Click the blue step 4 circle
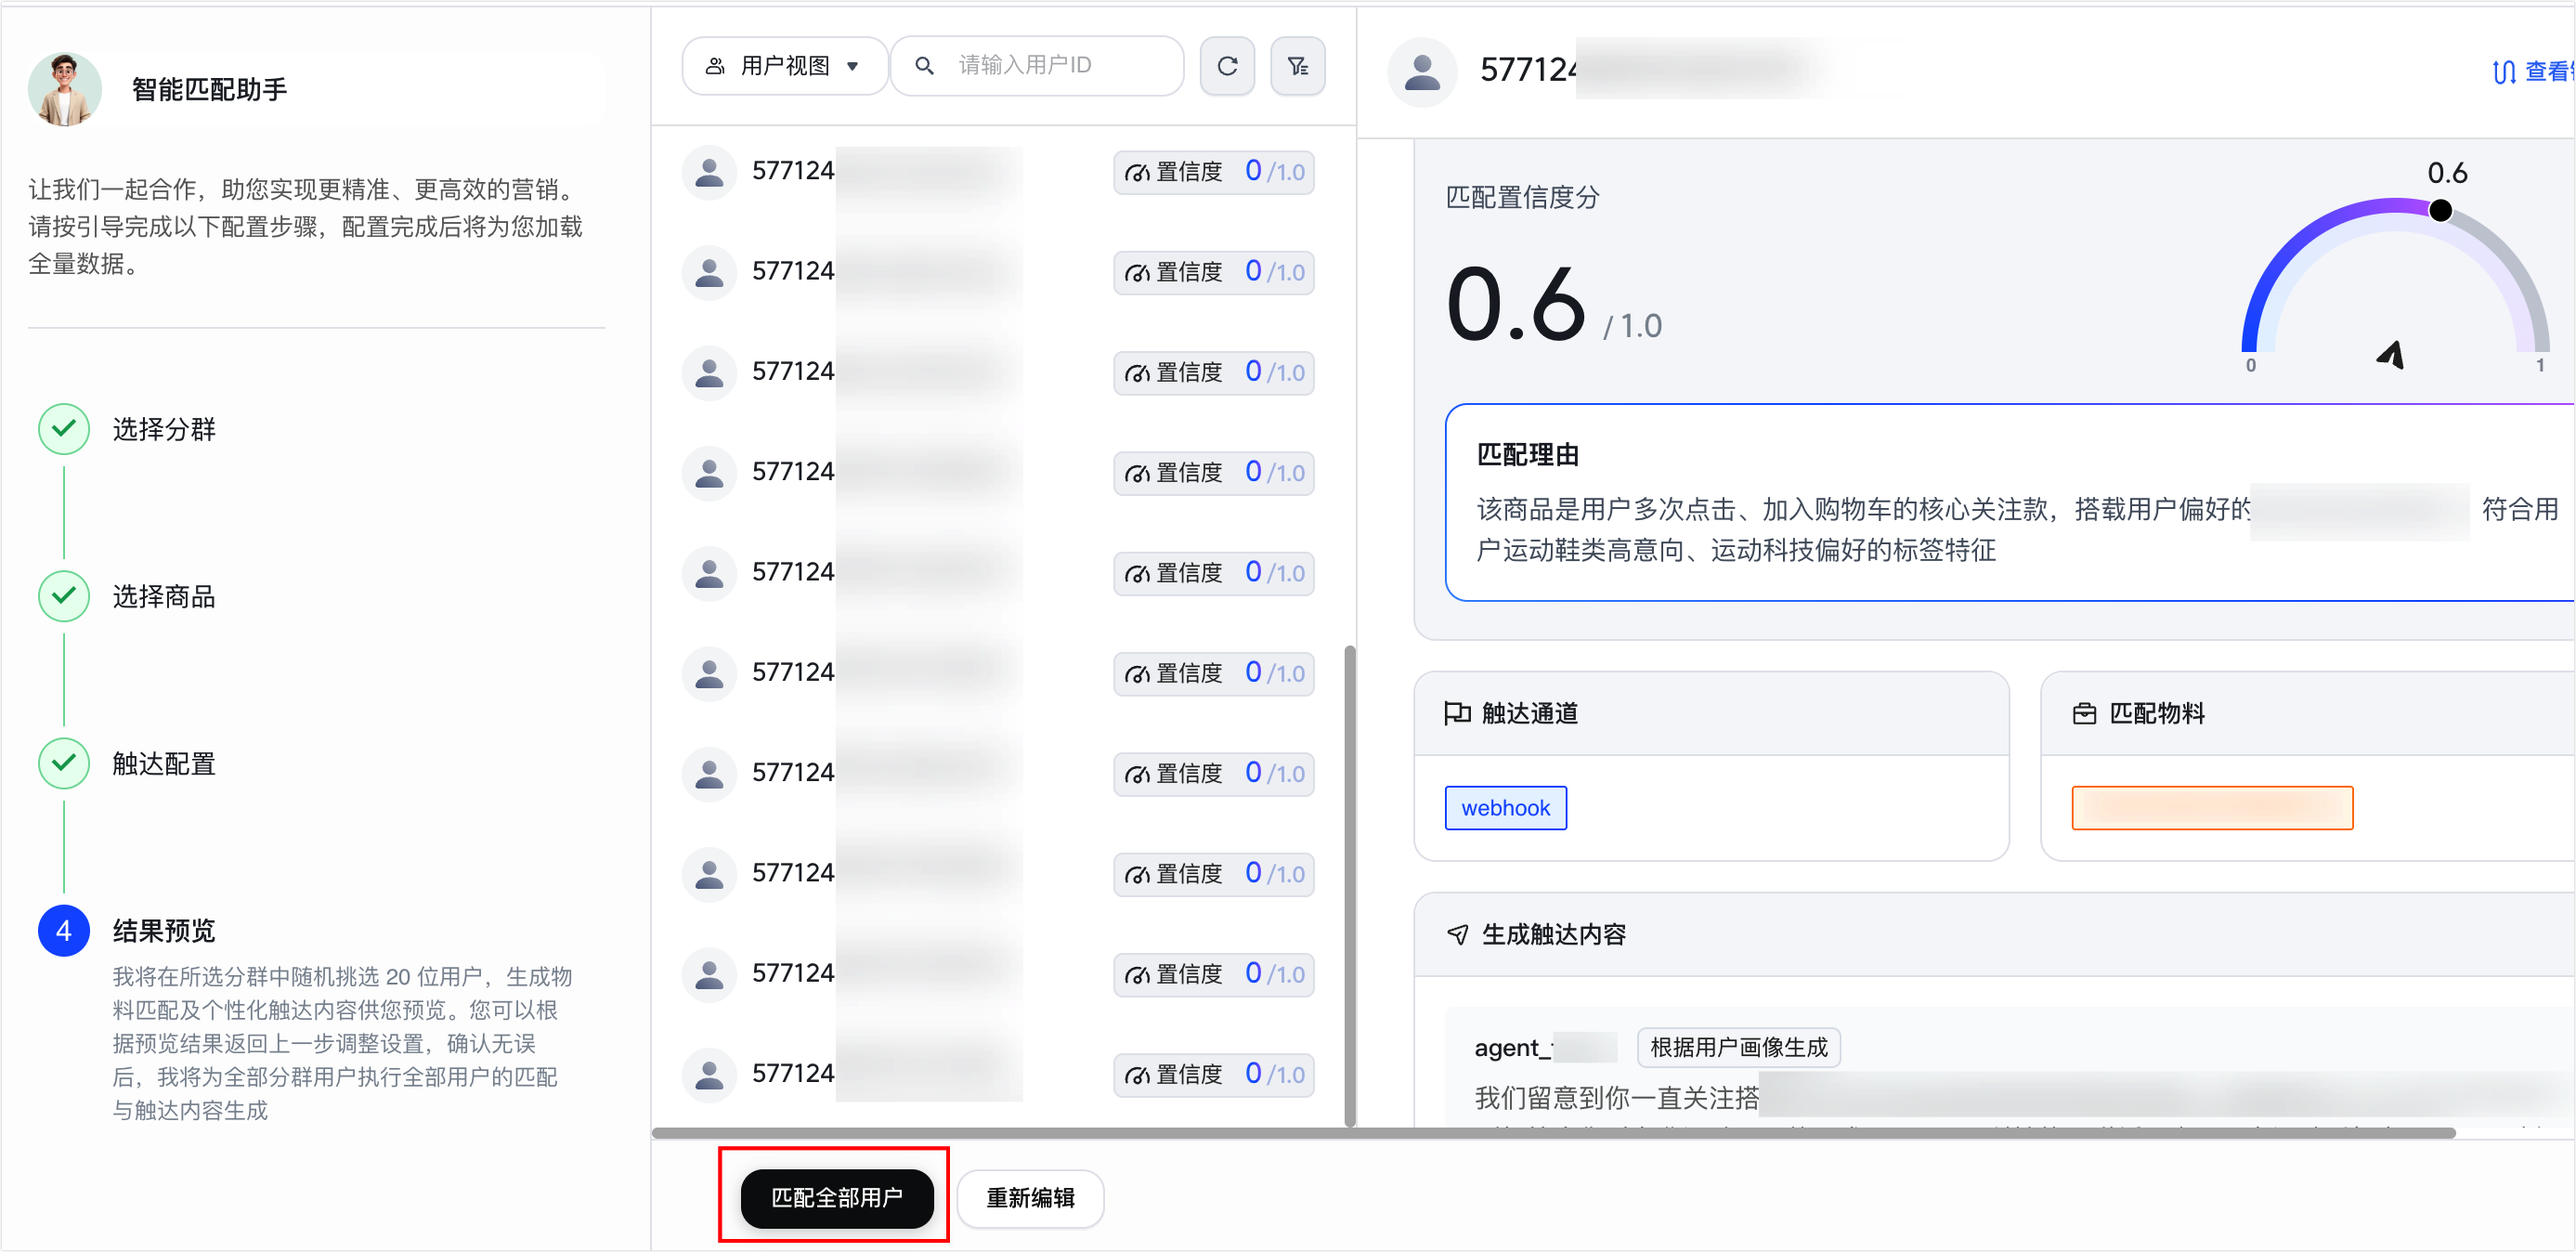The height and width of the screenshot is (1252, 2576). coord(64,930)
